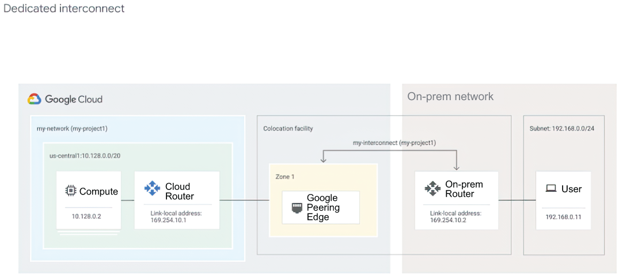Image resolution: width=619 pixels, height=278 pixels.
Task: Click the User laptop icon
Action: click(550, 189)
